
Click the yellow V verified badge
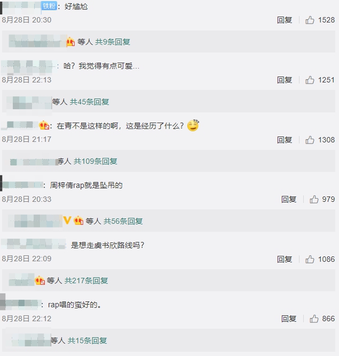coord(67,220)
